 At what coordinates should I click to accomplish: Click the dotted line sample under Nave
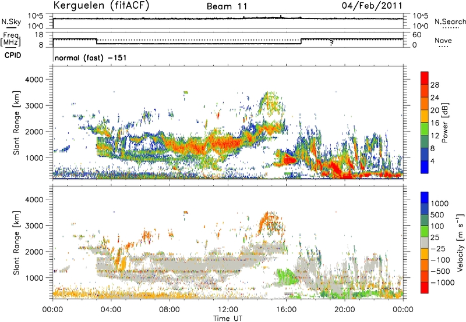443,47
